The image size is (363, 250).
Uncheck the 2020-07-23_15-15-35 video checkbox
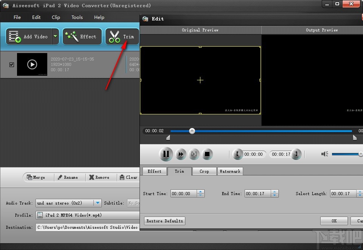[x=12, y=65]
